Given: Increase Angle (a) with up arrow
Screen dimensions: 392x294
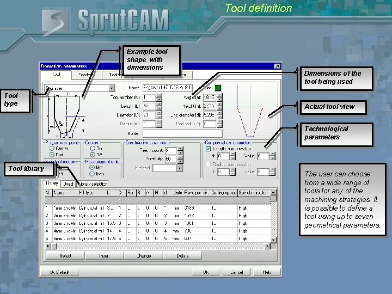Looking at the screenshot, I should pos(219,96).
